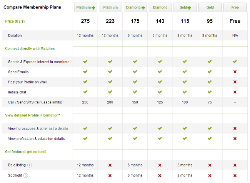Click green check for Gold horoscopes row
The height and width of the screenshot is (183, 250).
pos(210,128)
